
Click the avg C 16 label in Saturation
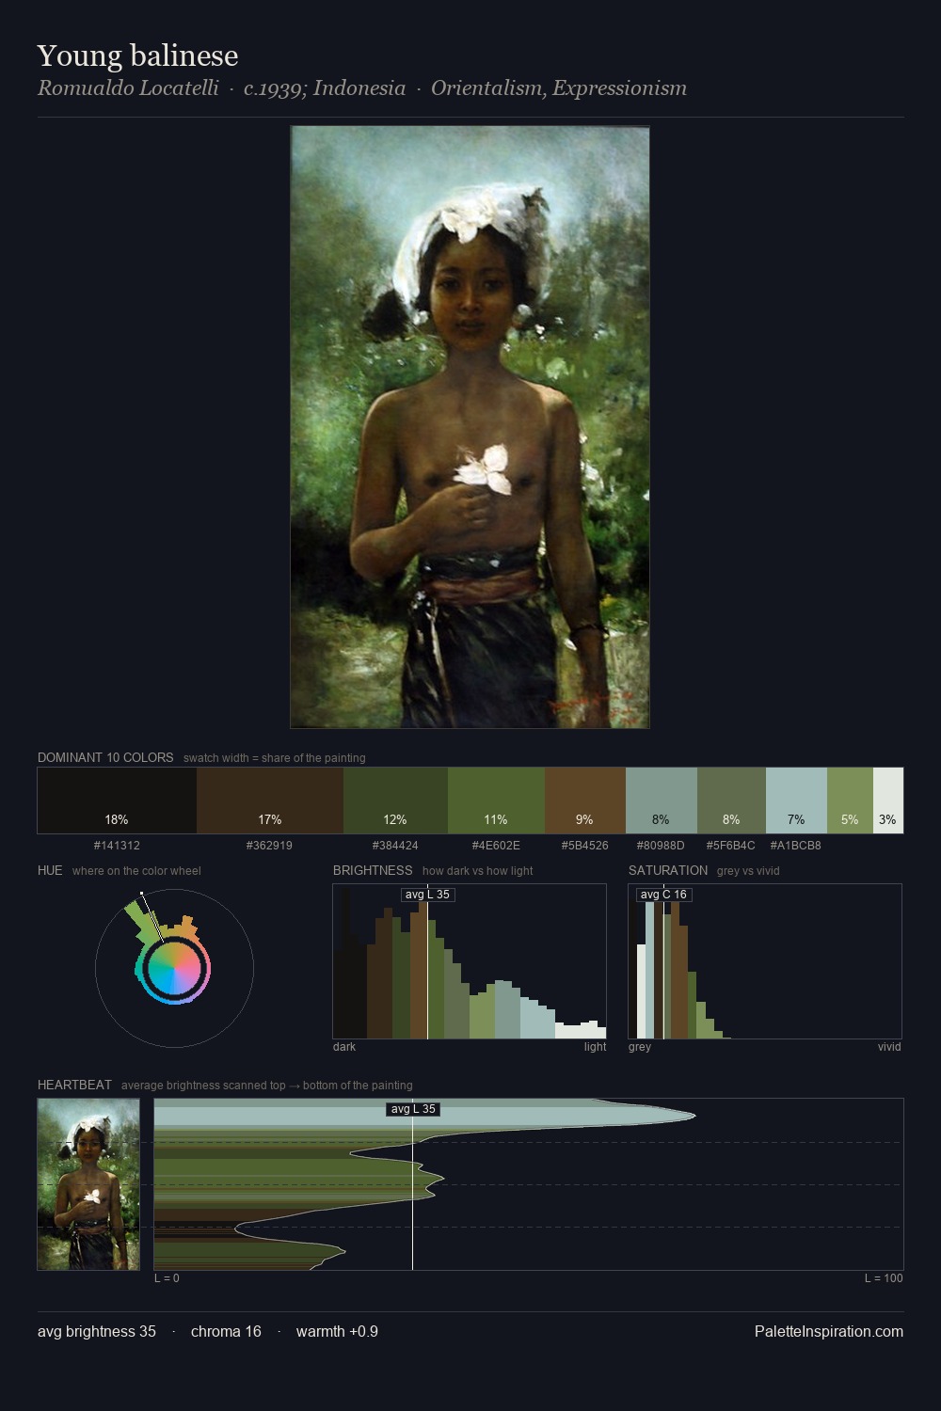[x=663, y=895]
